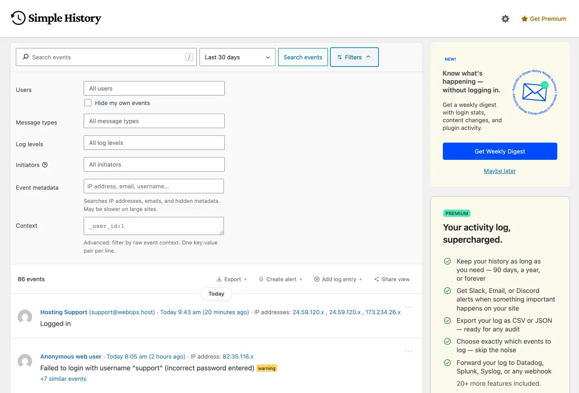The width and height of the screenshot is (579, 393).
Task: Click the green PREMIUM badge
Action: (x=457, y=213)
